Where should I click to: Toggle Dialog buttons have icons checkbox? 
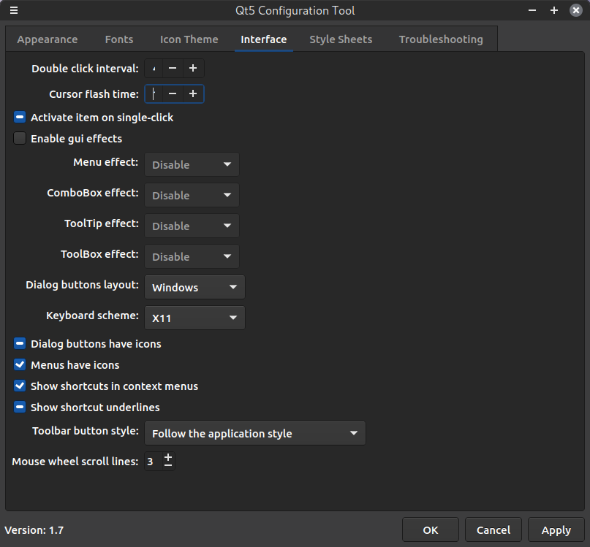20,343
